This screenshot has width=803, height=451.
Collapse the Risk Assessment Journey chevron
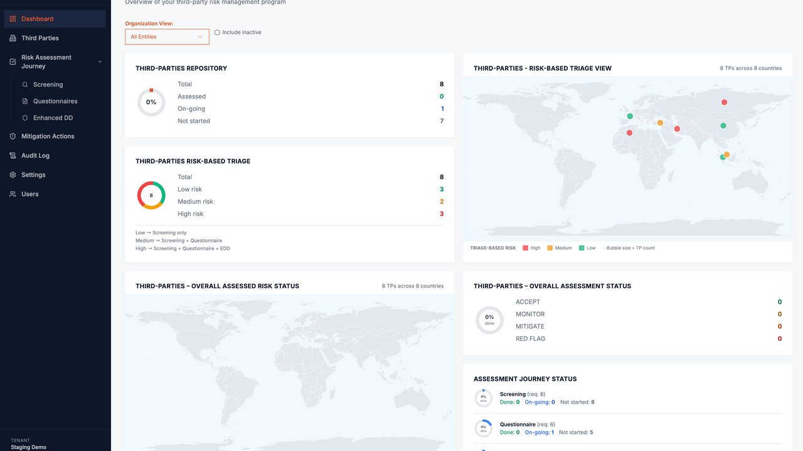(100, 61)
